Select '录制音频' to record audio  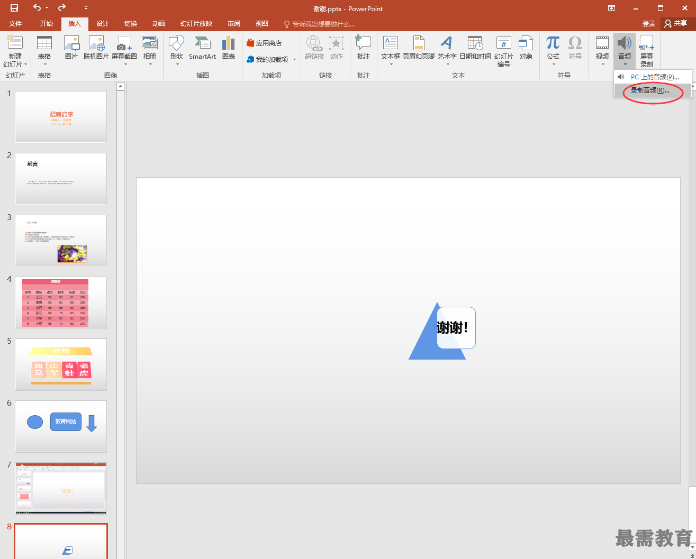pos(653,90)
